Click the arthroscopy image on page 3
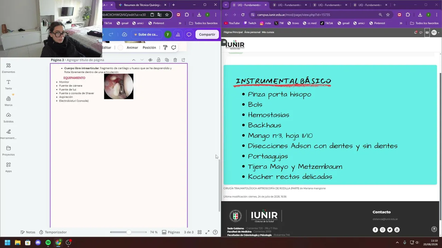This screenshot has height=248, width=442. point(118,86)
